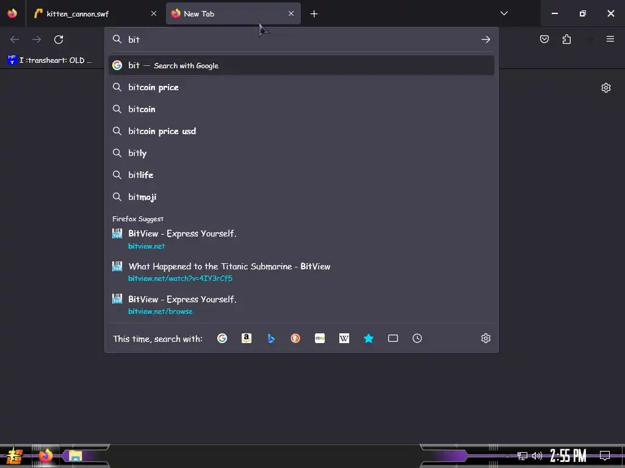This screenshot has width=625, height=468.
Task: Choose 'bitcoin price usd' suggestion
Action: click(302, 131)
